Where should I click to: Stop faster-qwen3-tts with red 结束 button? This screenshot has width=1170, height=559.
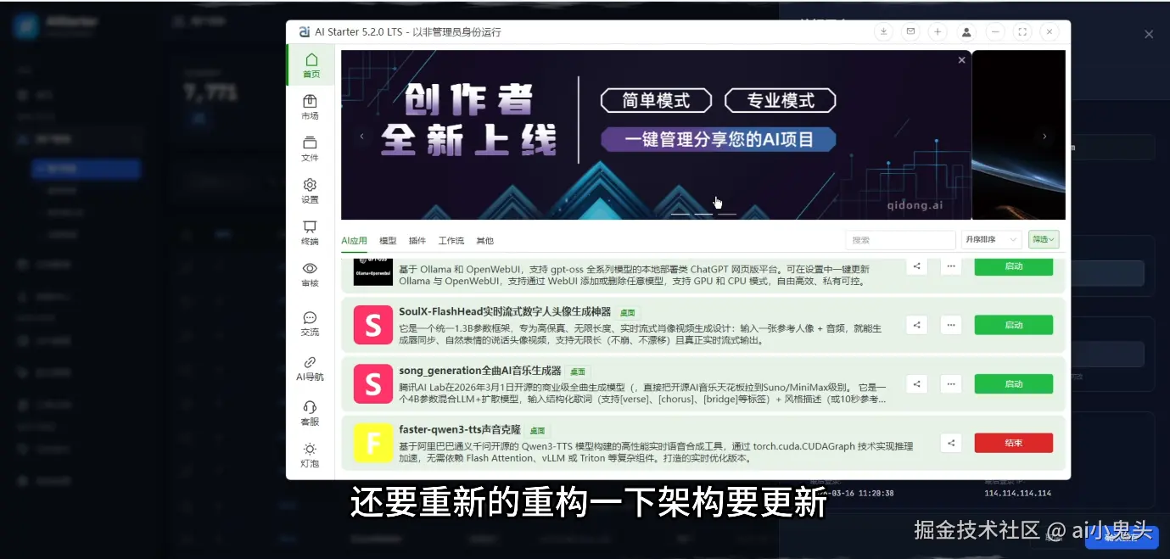pos(1013,442)
